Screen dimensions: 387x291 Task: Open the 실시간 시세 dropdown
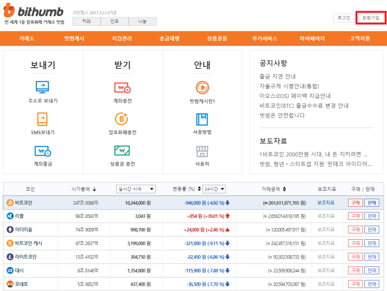[x=136, y=189]
